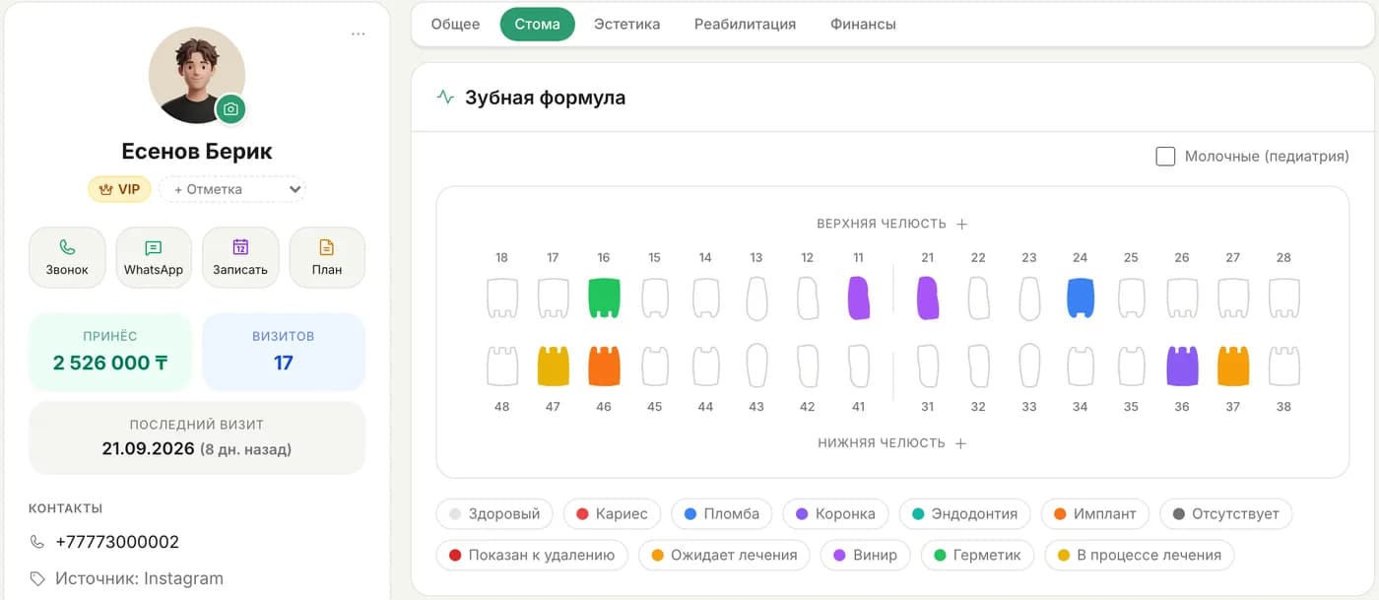Select orange implant tooth 46
The width and height of the screenshot is (1379, 600).
coord(604,366)
